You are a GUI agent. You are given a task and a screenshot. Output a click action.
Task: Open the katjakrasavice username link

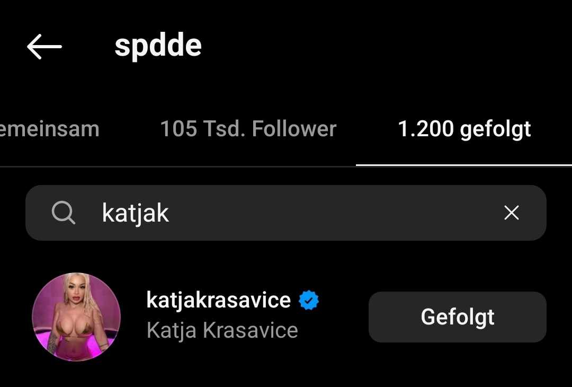click(x=219, y=300)
